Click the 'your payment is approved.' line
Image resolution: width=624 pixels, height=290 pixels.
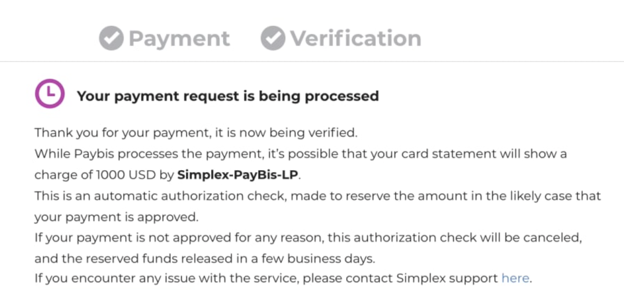[x=117, y=217]
